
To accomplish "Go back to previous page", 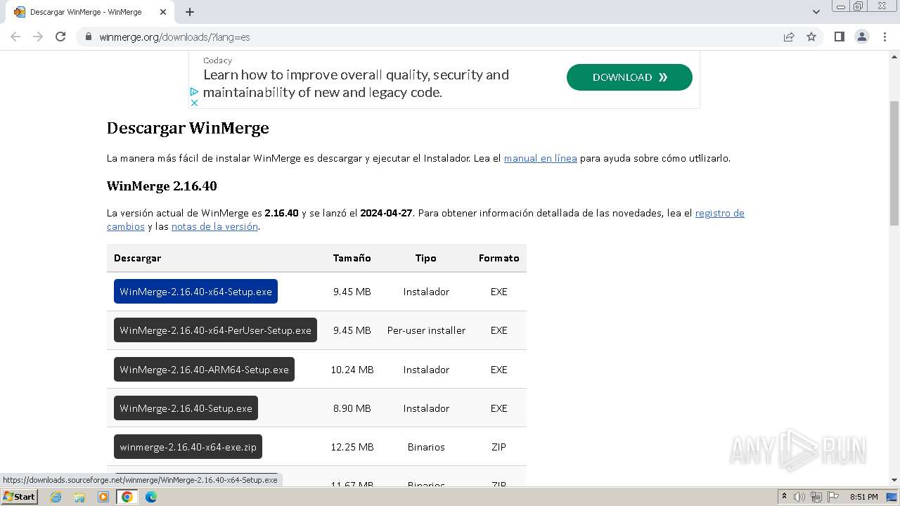I will pyautogui.click(x=15, y=37).
